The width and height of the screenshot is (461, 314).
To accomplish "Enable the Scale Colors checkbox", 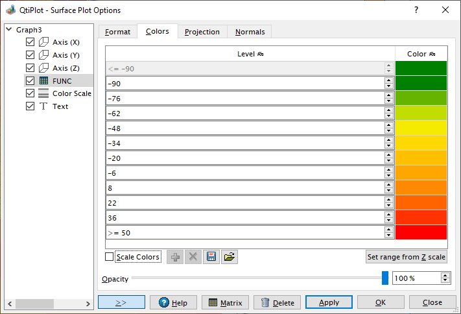I will [x=109, y=257].
